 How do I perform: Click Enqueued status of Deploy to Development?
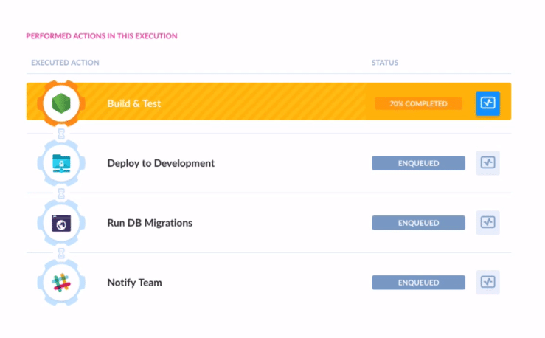418,163
